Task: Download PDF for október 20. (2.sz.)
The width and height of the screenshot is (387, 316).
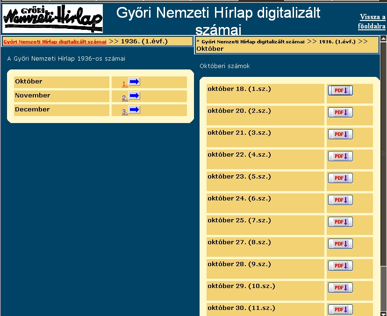Action: tap(340, 112)
